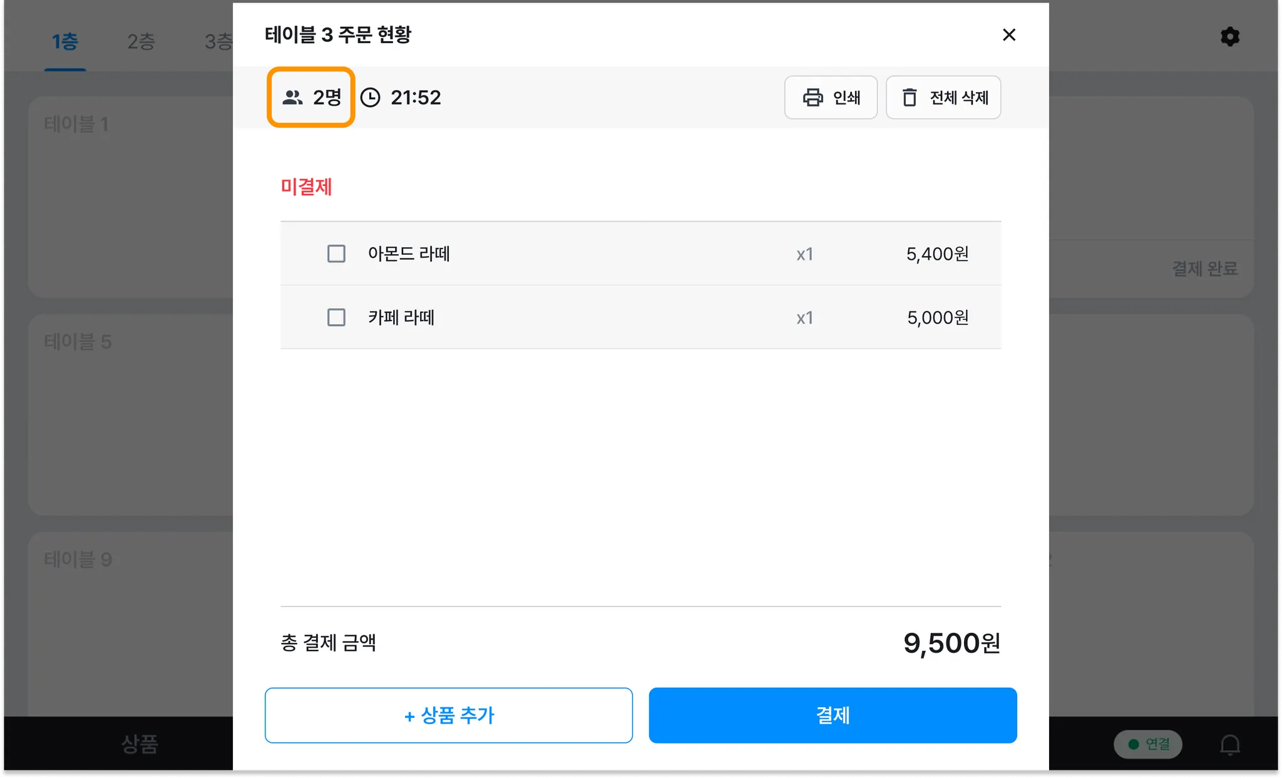Check the 아몬드 라떼 checkbox
The width and height of the screenshot is (1282, 778).
(336, 253)
